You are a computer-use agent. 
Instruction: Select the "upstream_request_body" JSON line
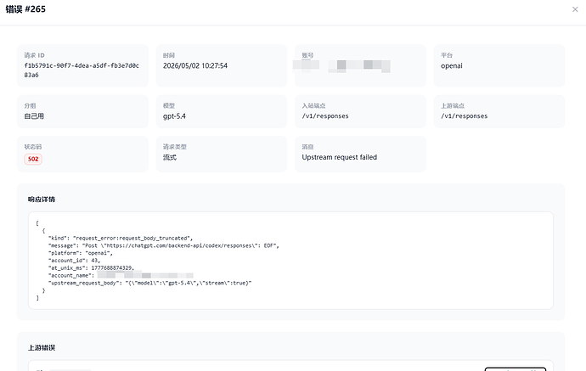point(149,283)
